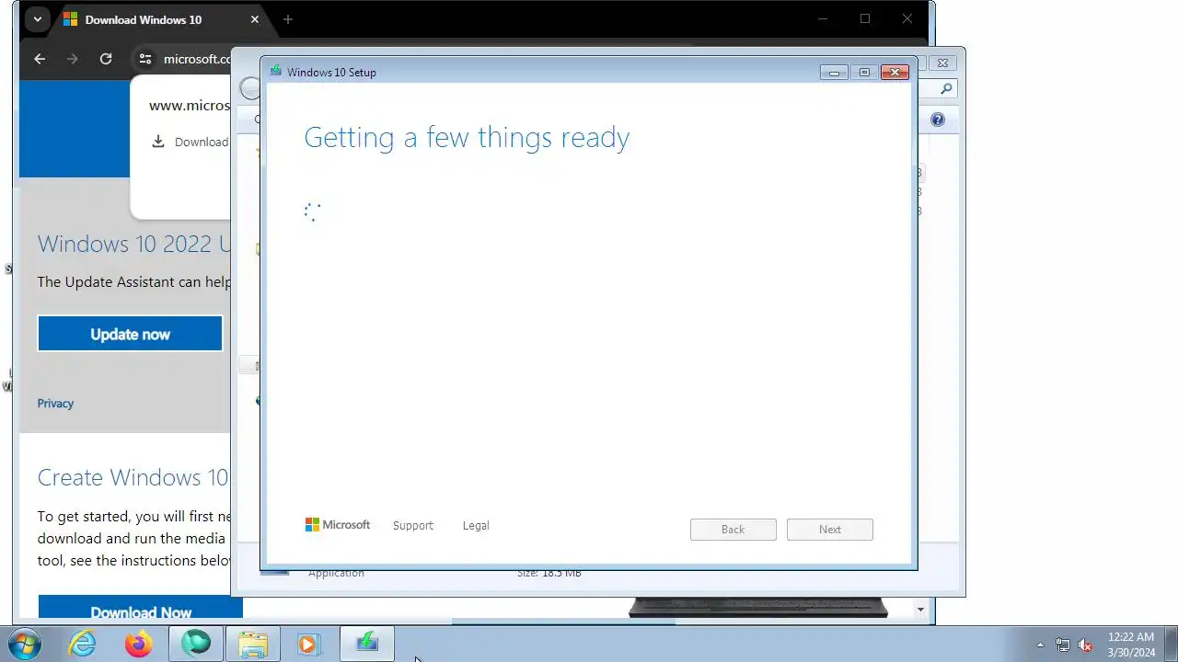Close the Windows 10 Setup window
The image size is (1178, 662).
click(x=895, y=73)
